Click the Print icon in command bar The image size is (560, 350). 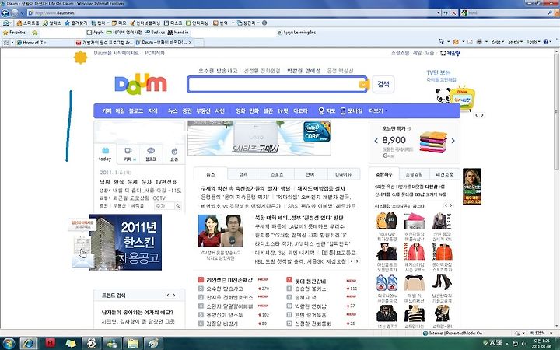coord(479,42)
